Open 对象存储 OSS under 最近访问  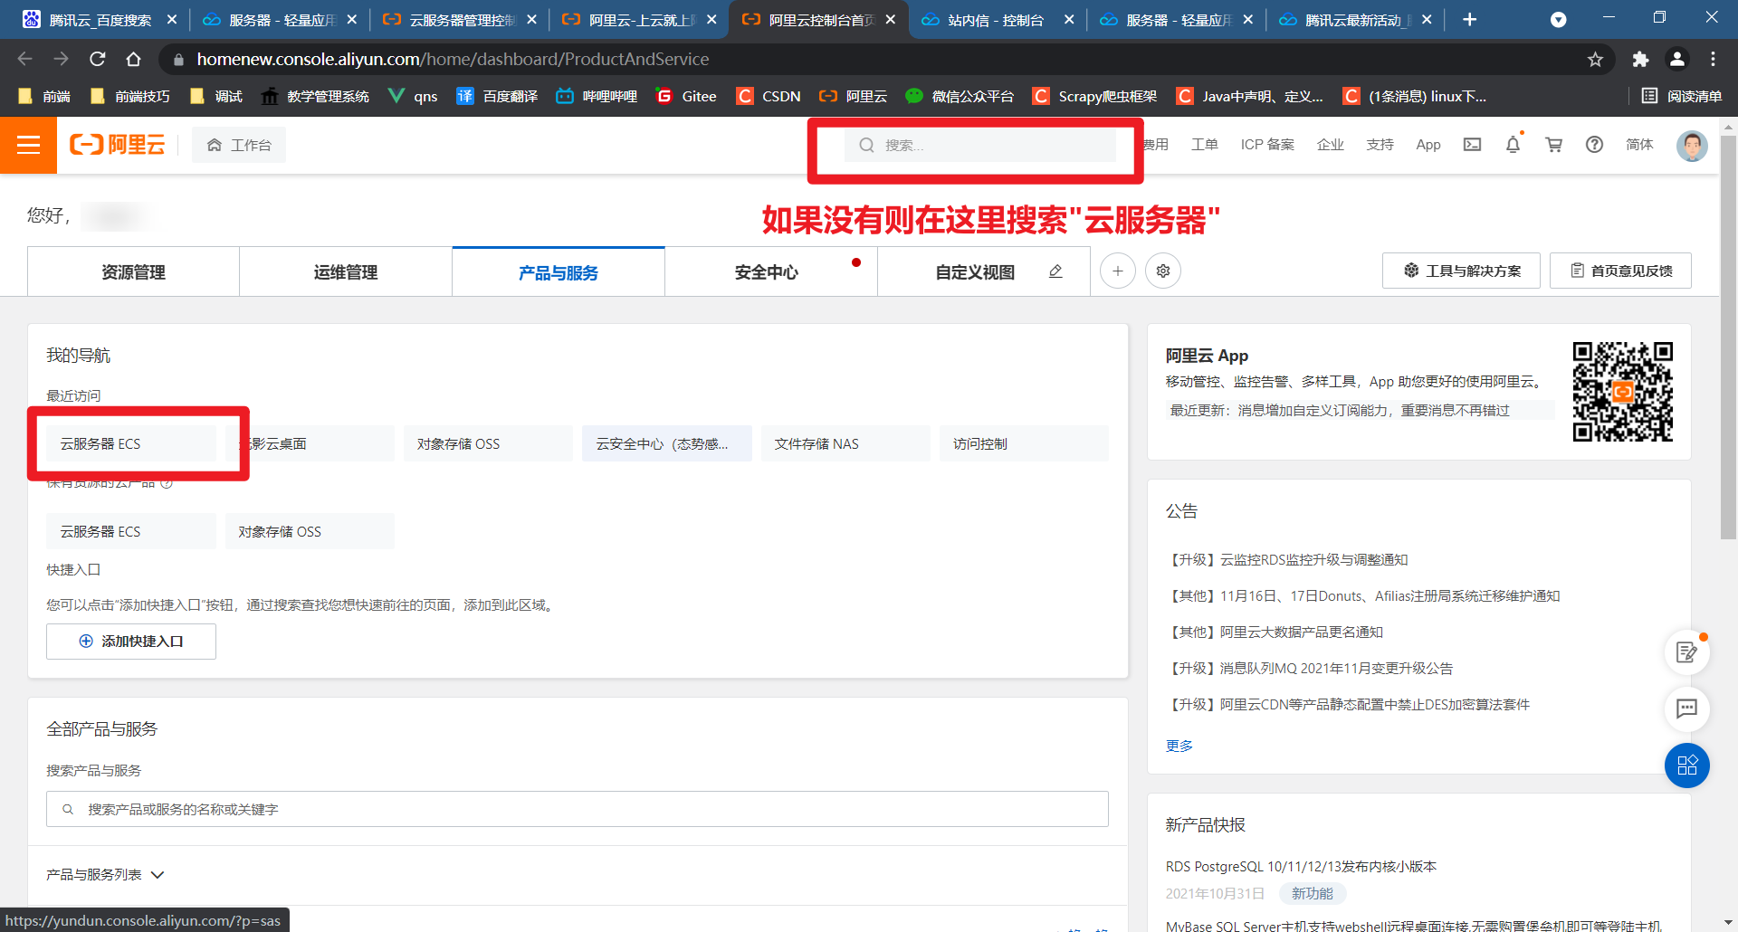(x=488, y=443)
